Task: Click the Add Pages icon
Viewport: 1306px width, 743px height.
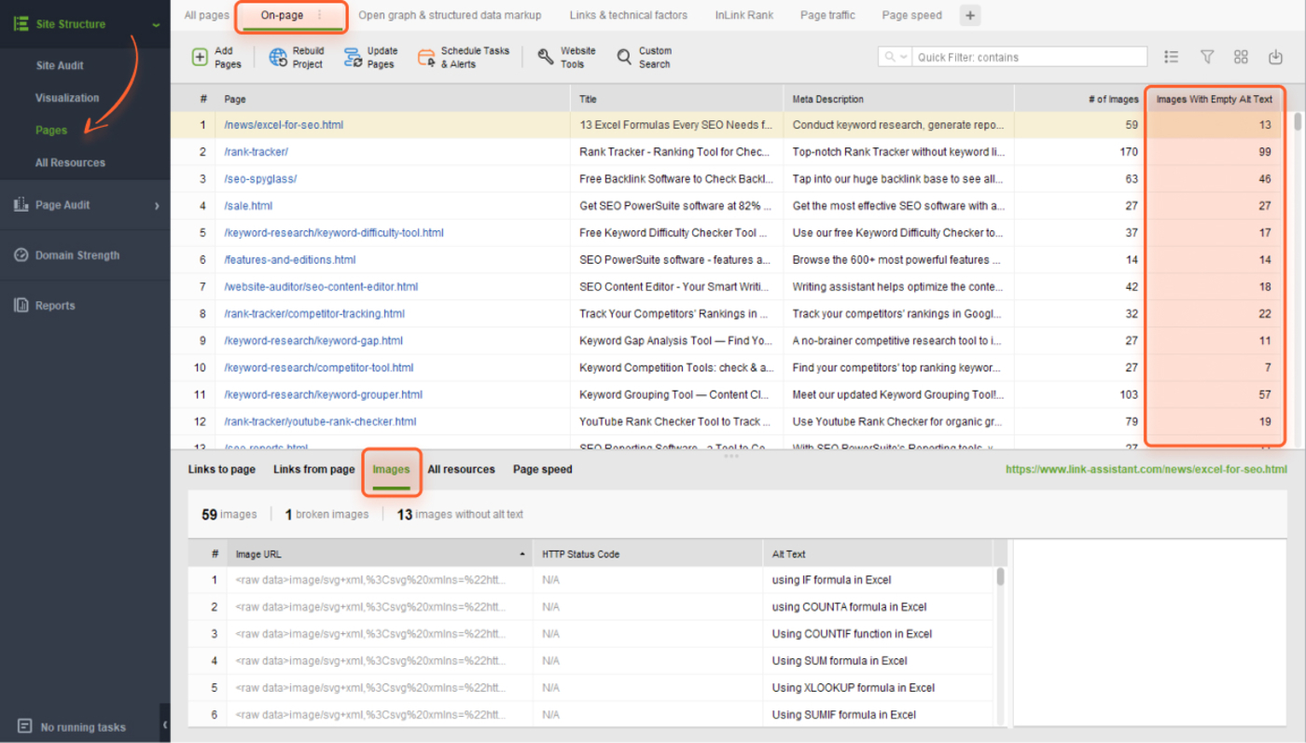Action: pos(200,57)
